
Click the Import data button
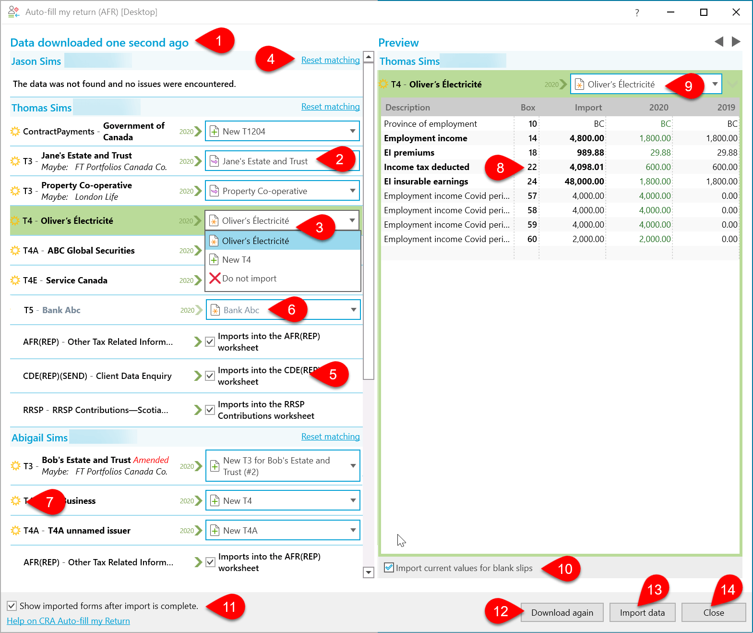pyautogui.click(x=642, y=612)
